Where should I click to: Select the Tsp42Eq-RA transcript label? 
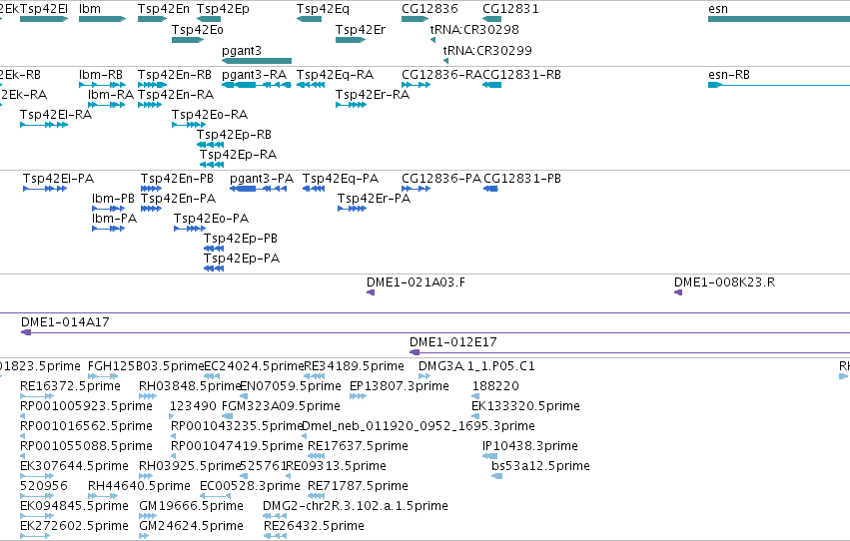pos(335,74)
